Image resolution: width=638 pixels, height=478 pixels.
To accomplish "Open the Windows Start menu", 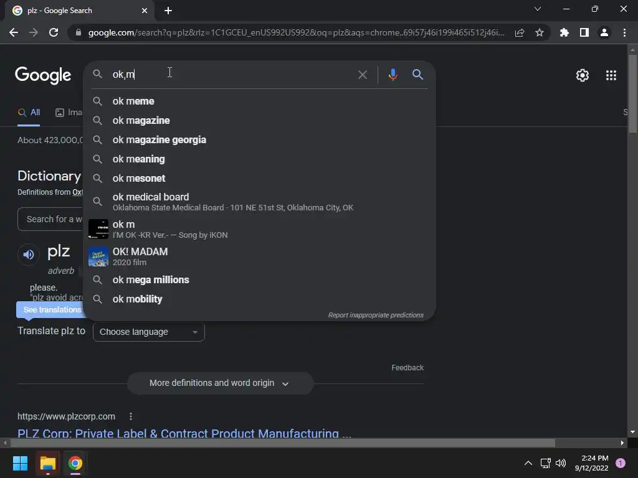I will coord(20,463).
